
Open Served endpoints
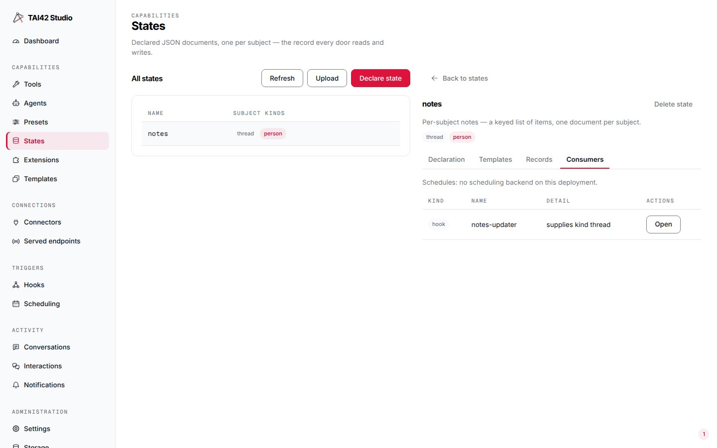(57, 241)
